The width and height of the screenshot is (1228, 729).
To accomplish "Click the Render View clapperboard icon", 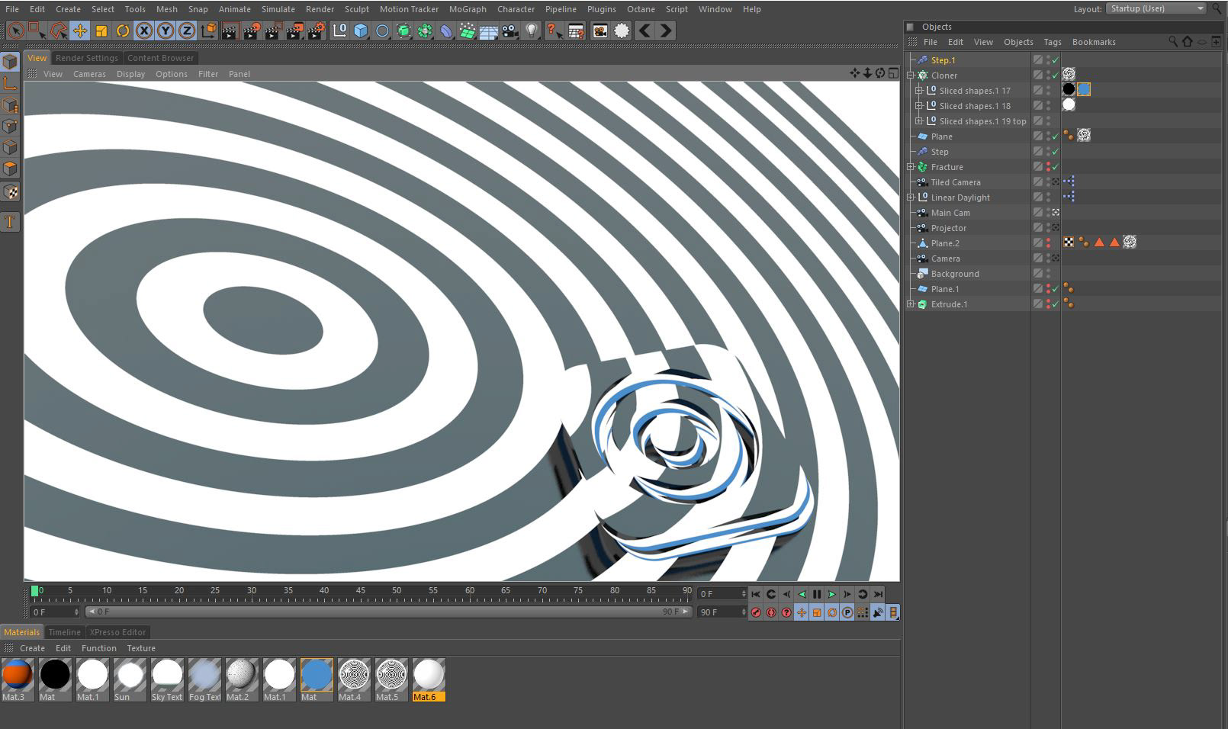I will click(230, 31).
